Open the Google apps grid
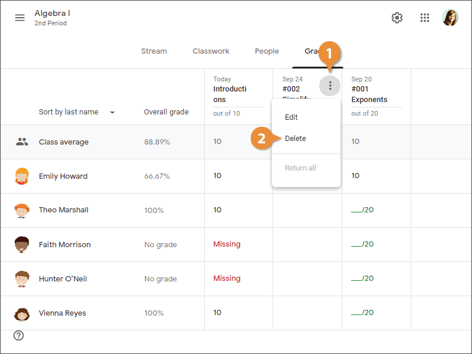The height and width of the screenshot is (354, 472). pos(425,18)
